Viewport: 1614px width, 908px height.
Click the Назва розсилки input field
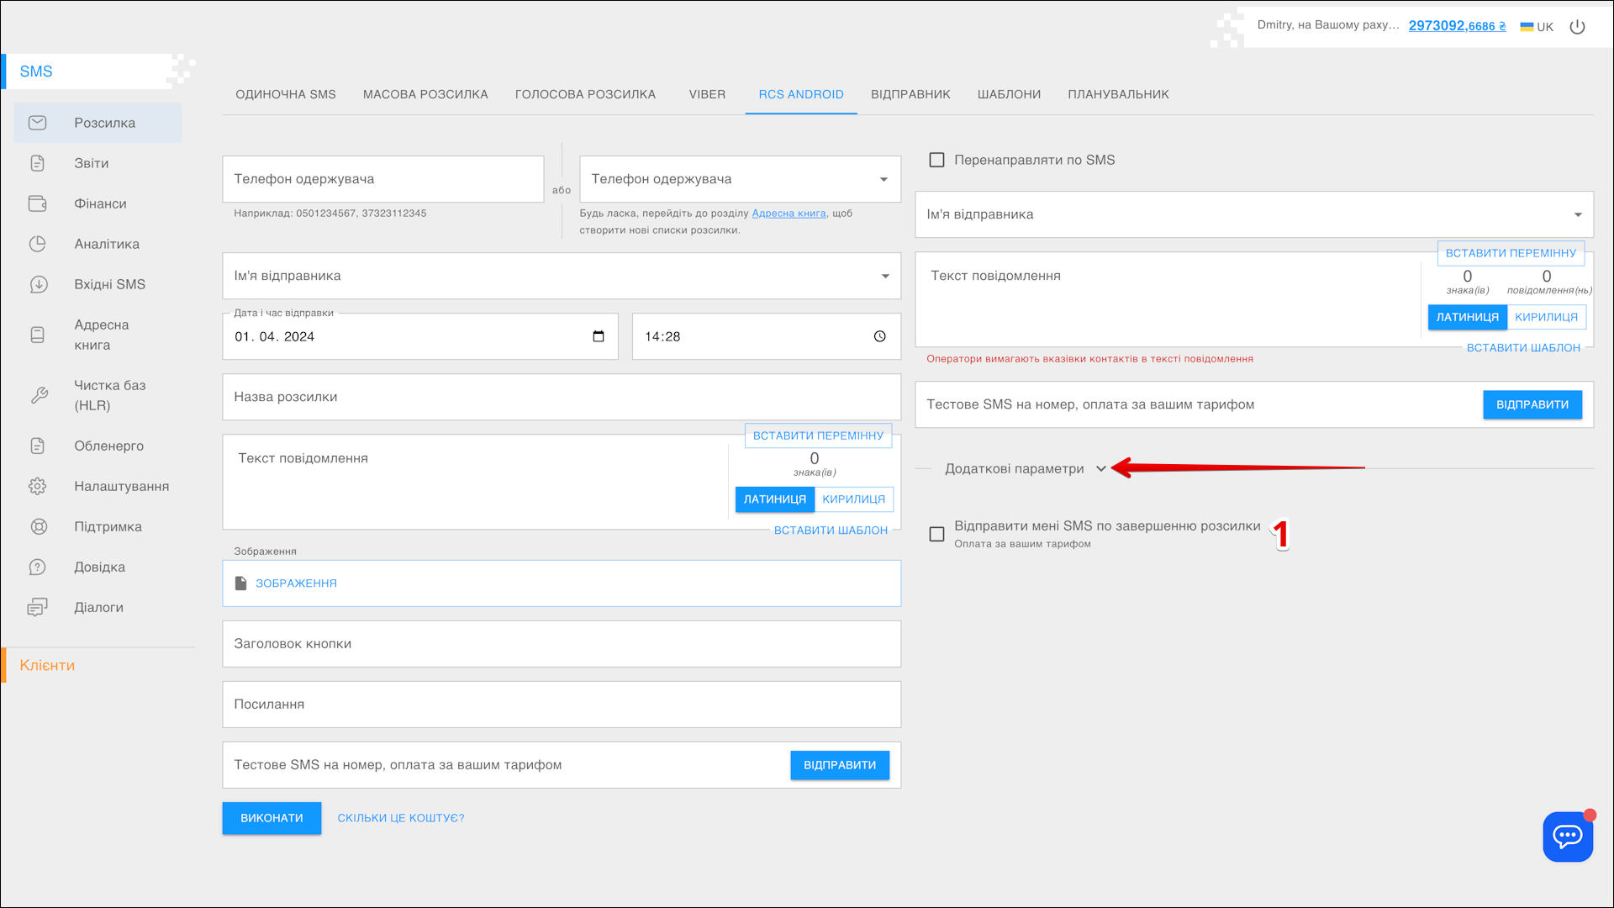click(561, 397)
